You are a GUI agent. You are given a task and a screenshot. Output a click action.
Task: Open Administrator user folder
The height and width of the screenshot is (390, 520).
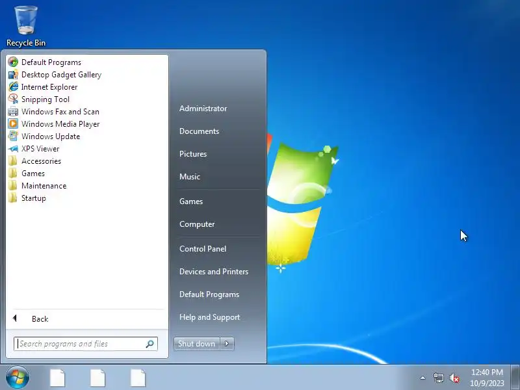(x=203, y=109)
